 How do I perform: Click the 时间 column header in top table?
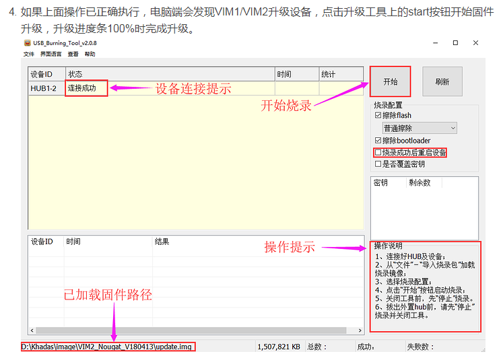tap(297, 74)
